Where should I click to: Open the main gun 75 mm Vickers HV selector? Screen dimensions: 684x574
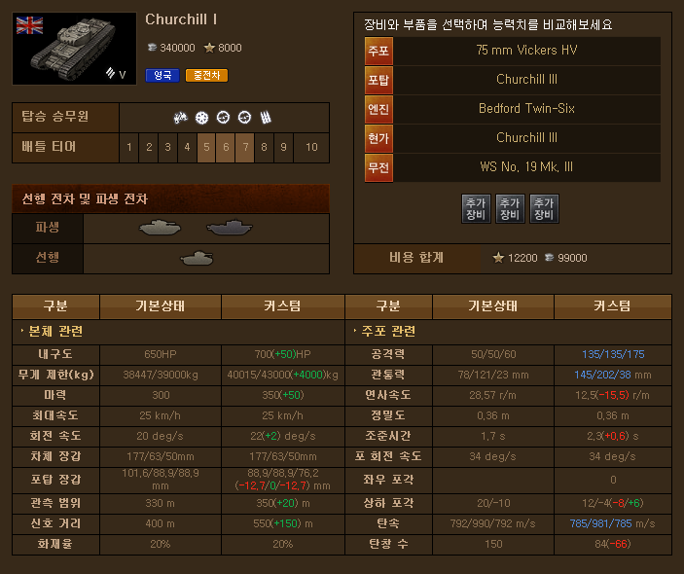513,51
